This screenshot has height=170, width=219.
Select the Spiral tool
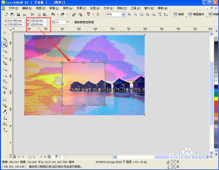pyautogui.click(x=4, y=81)
